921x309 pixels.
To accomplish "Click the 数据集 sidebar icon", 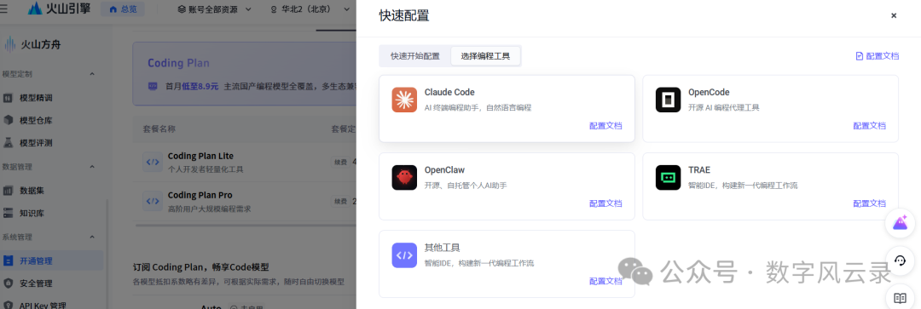I will (x=9, y=191).
